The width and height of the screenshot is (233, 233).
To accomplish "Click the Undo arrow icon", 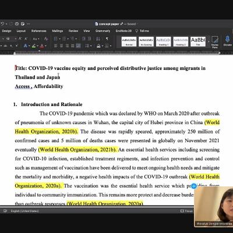I will point(2,24).
